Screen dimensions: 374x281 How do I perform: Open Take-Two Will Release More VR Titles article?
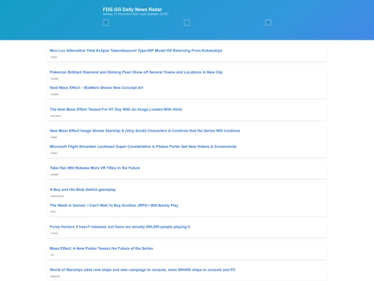tap(95, 168)
